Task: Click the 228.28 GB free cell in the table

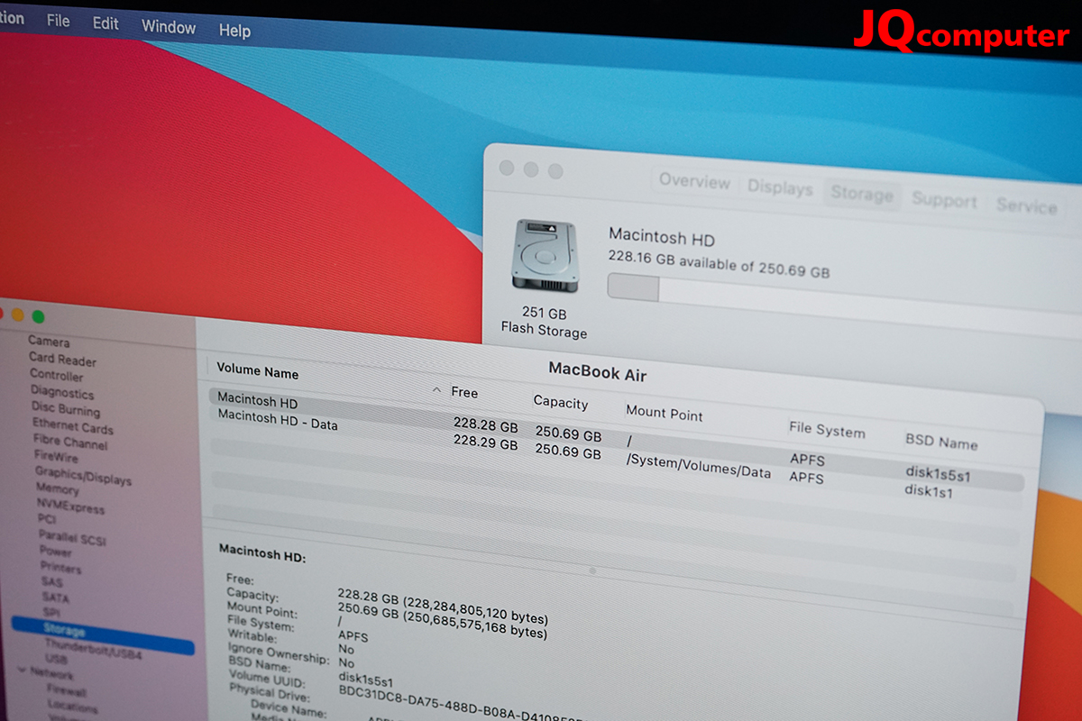Action: 485,425
